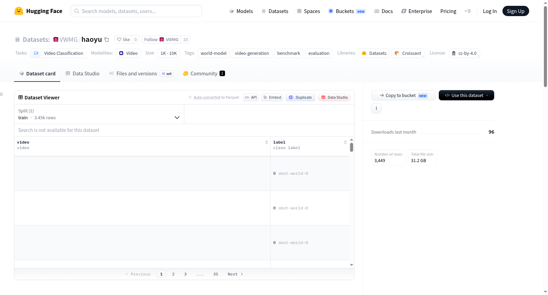Click the Datasets: breadcrumb label
The height and width of the screenshot is (295, 548).
point(36,39)
